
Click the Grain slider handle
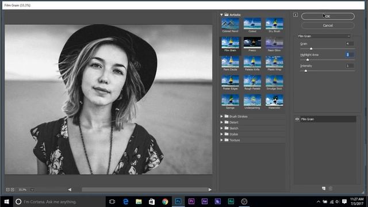311,48
